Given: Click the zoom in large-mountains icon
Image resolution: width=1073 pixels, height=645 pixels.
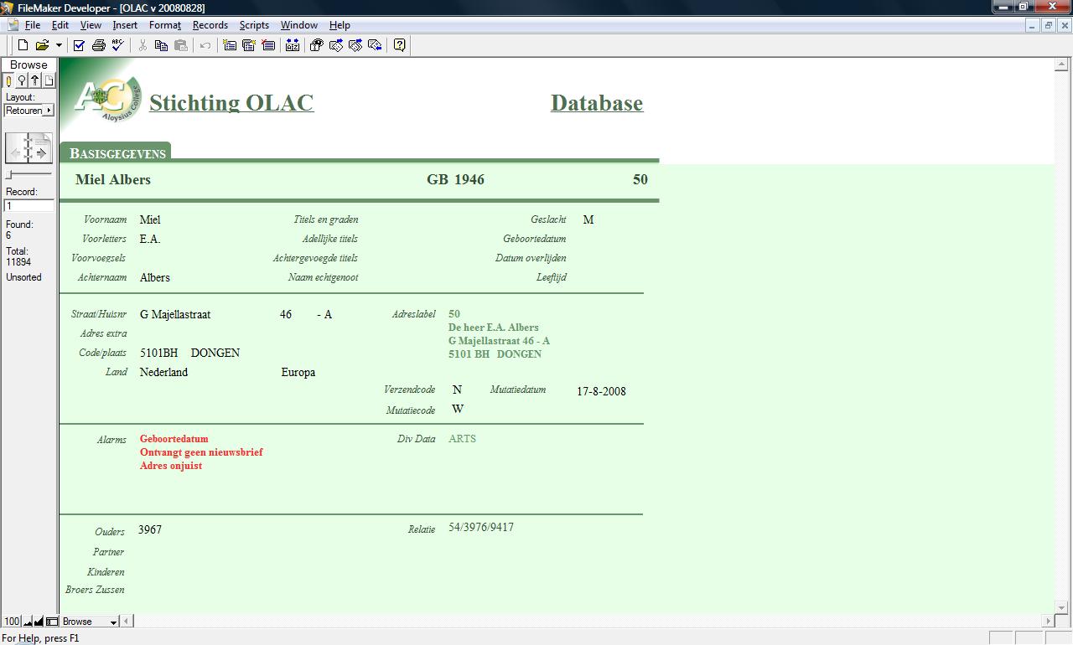Looking at the screenshot, I should coord(39,622).
